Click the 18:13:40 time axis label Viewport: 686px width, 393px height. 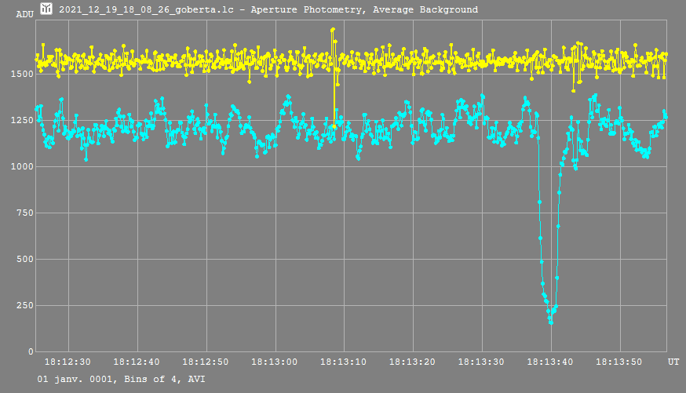click(551, 362)
